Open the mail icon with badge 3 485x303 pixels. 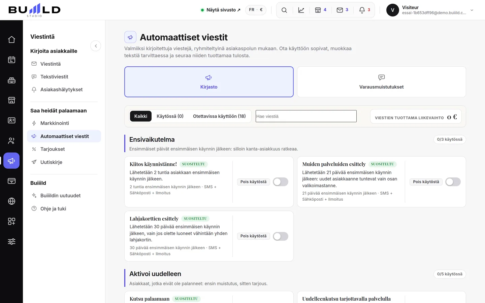pos(343,10)
